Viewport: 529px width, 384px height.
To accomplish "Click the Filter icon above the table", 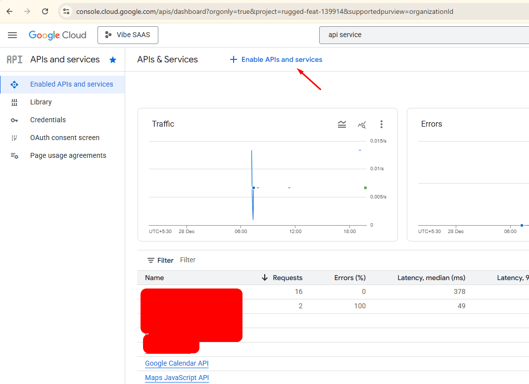I will (x=151, y=260).
